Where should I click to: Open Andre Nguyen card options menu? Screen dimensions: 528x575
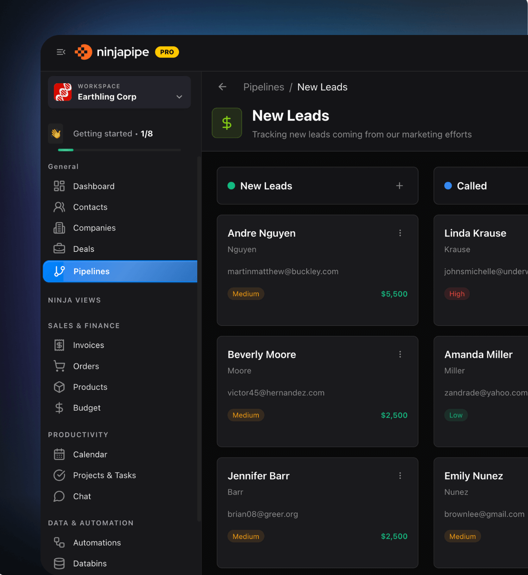400,233
